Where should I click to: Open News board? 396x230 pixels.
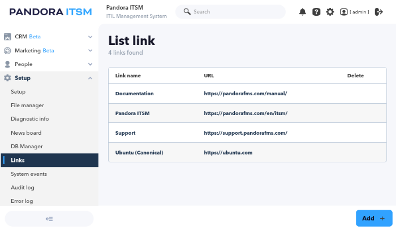[26, 133]
